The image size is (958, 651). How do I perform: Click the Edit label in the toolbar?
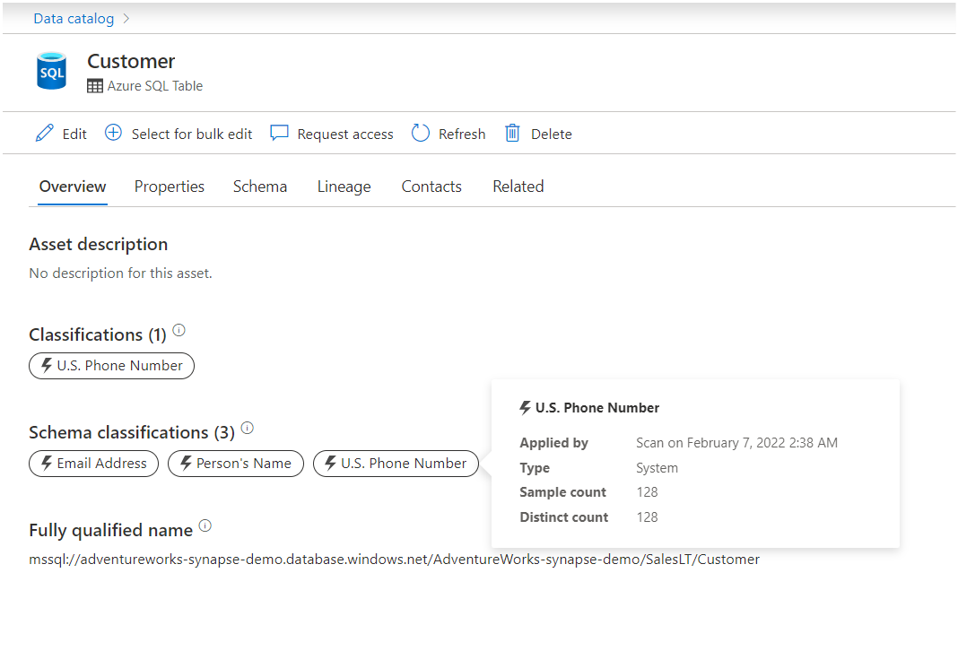pos(74,134)
